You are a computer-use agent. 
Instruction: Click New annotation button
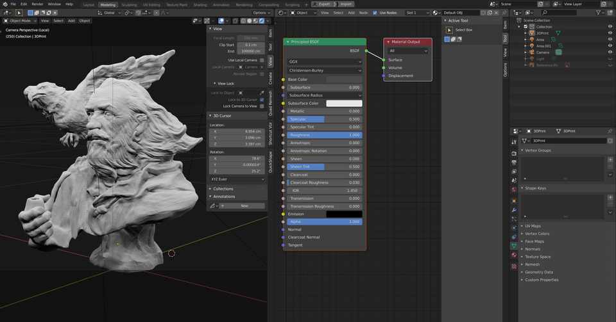pyautogui.click(x=242, y=205)
